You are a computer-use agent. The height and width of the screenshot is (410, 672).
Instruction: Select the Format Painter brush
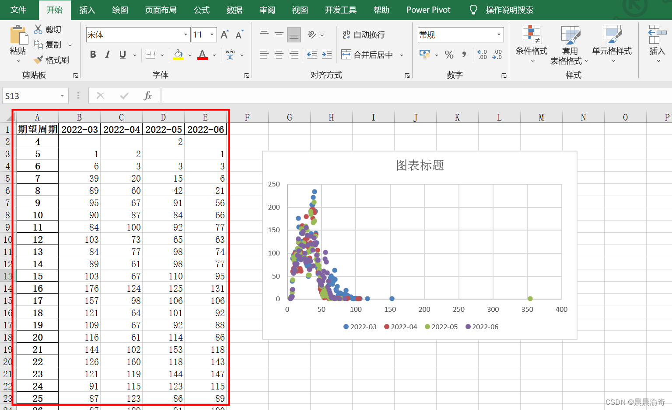(38, 60)
